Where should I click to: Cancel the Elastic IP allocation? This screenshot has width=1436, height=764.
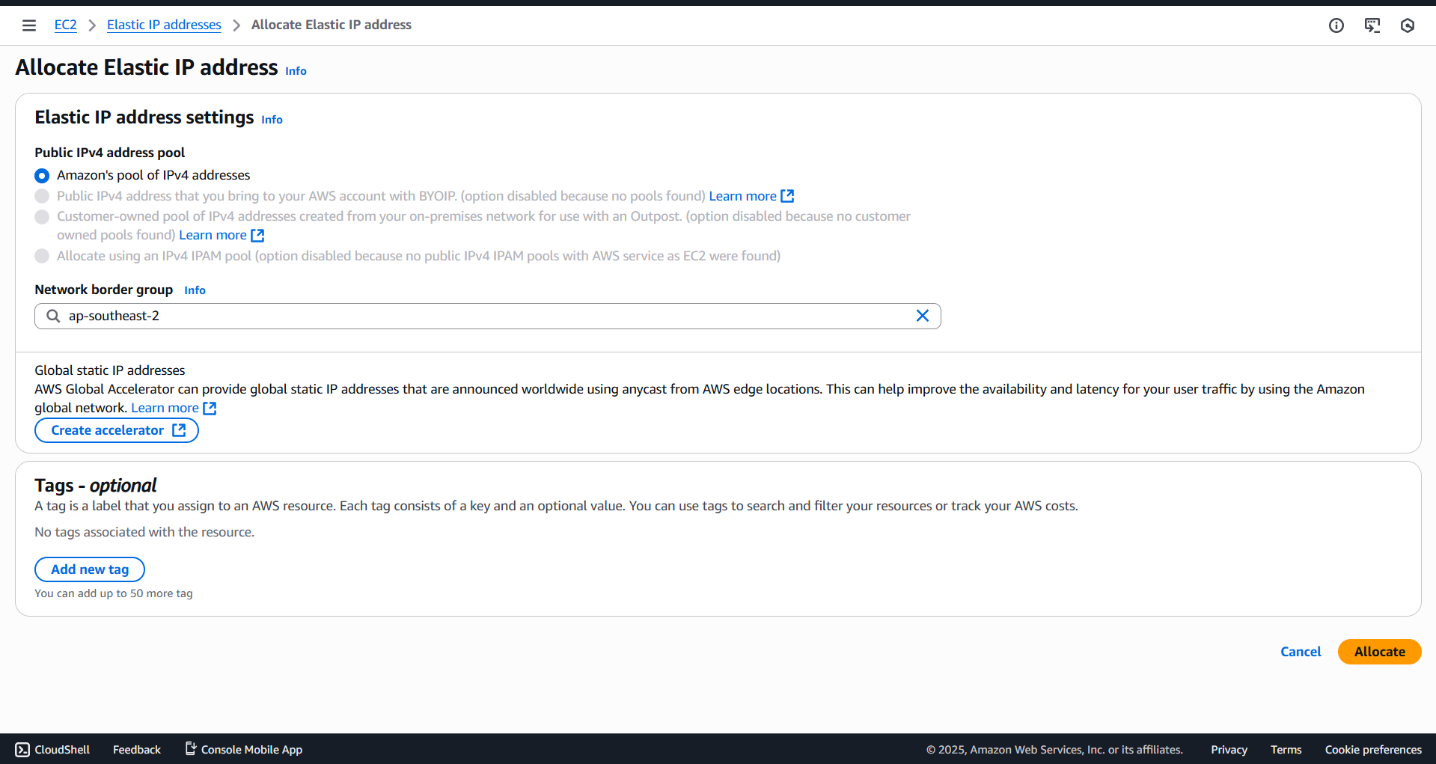1301,651
